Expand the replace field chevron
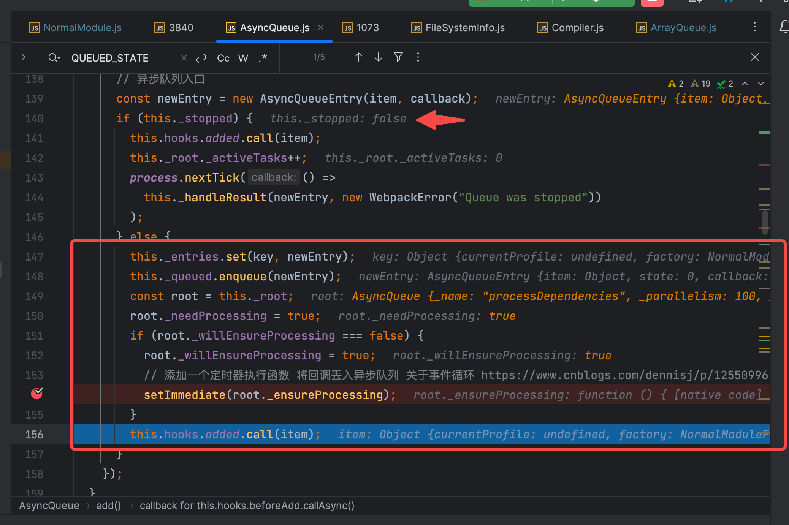The image size is (789, 525). [x=23, y=57]
